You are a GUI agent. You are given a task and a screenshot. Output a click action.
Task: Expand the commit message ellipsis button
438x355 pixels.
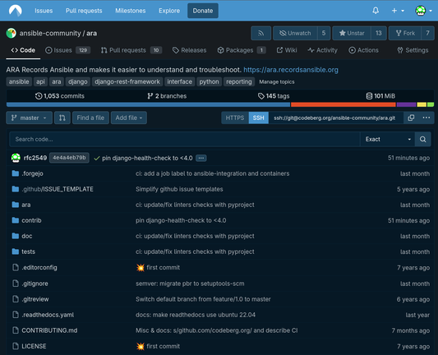pyautogui.click(x=201, y=158)
